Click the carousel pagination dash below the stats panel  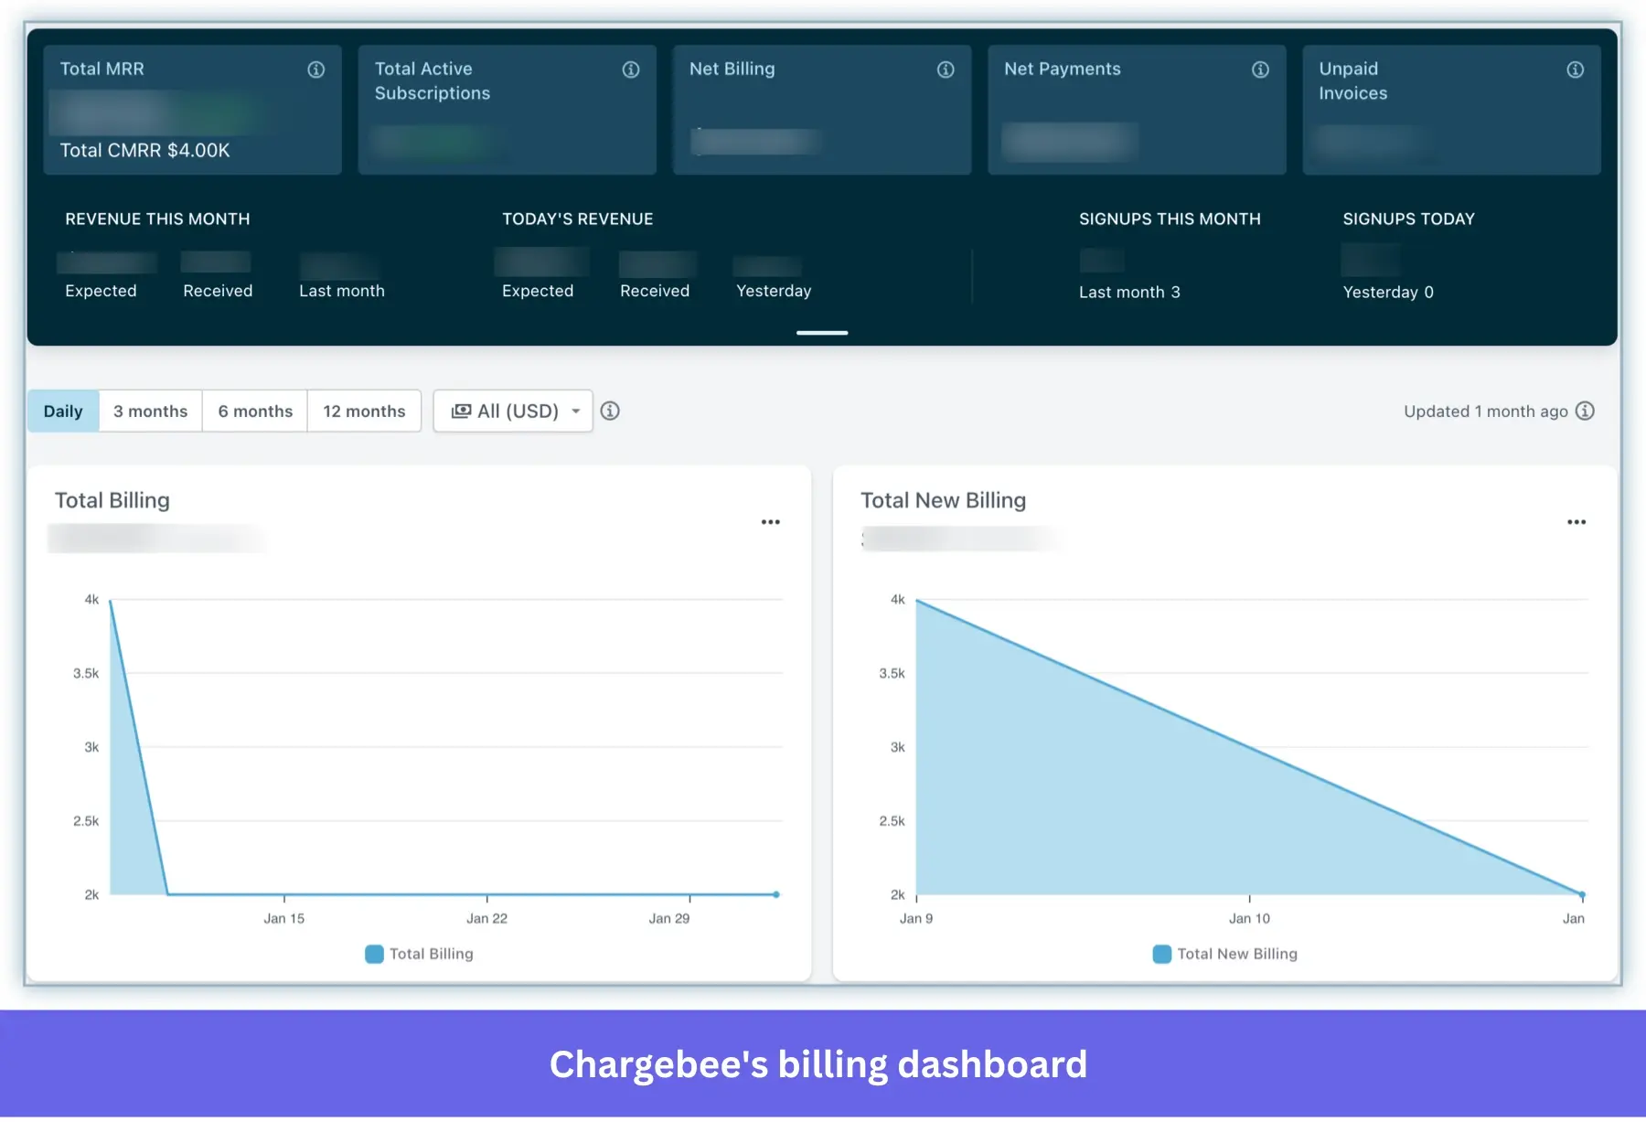(x=821, y=332)
